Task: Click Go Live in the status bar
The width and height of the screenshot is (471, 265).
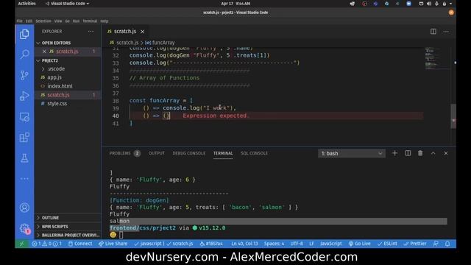Action: coord(359,244)
